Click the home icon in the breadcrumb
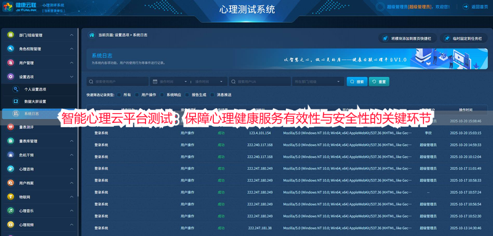 (x=91, y=35)
